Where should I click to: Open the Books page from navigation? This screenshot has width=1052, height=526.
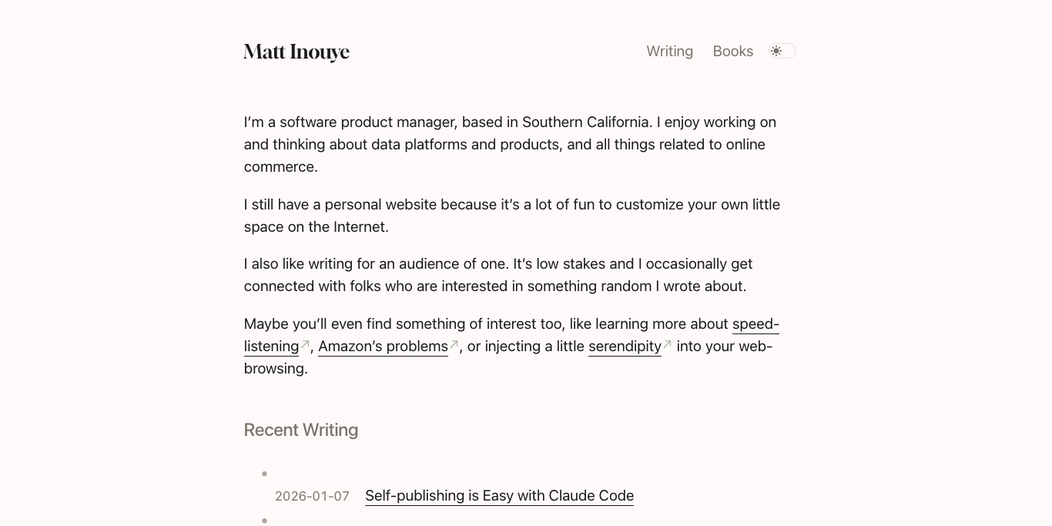click(x=732, y=51)
